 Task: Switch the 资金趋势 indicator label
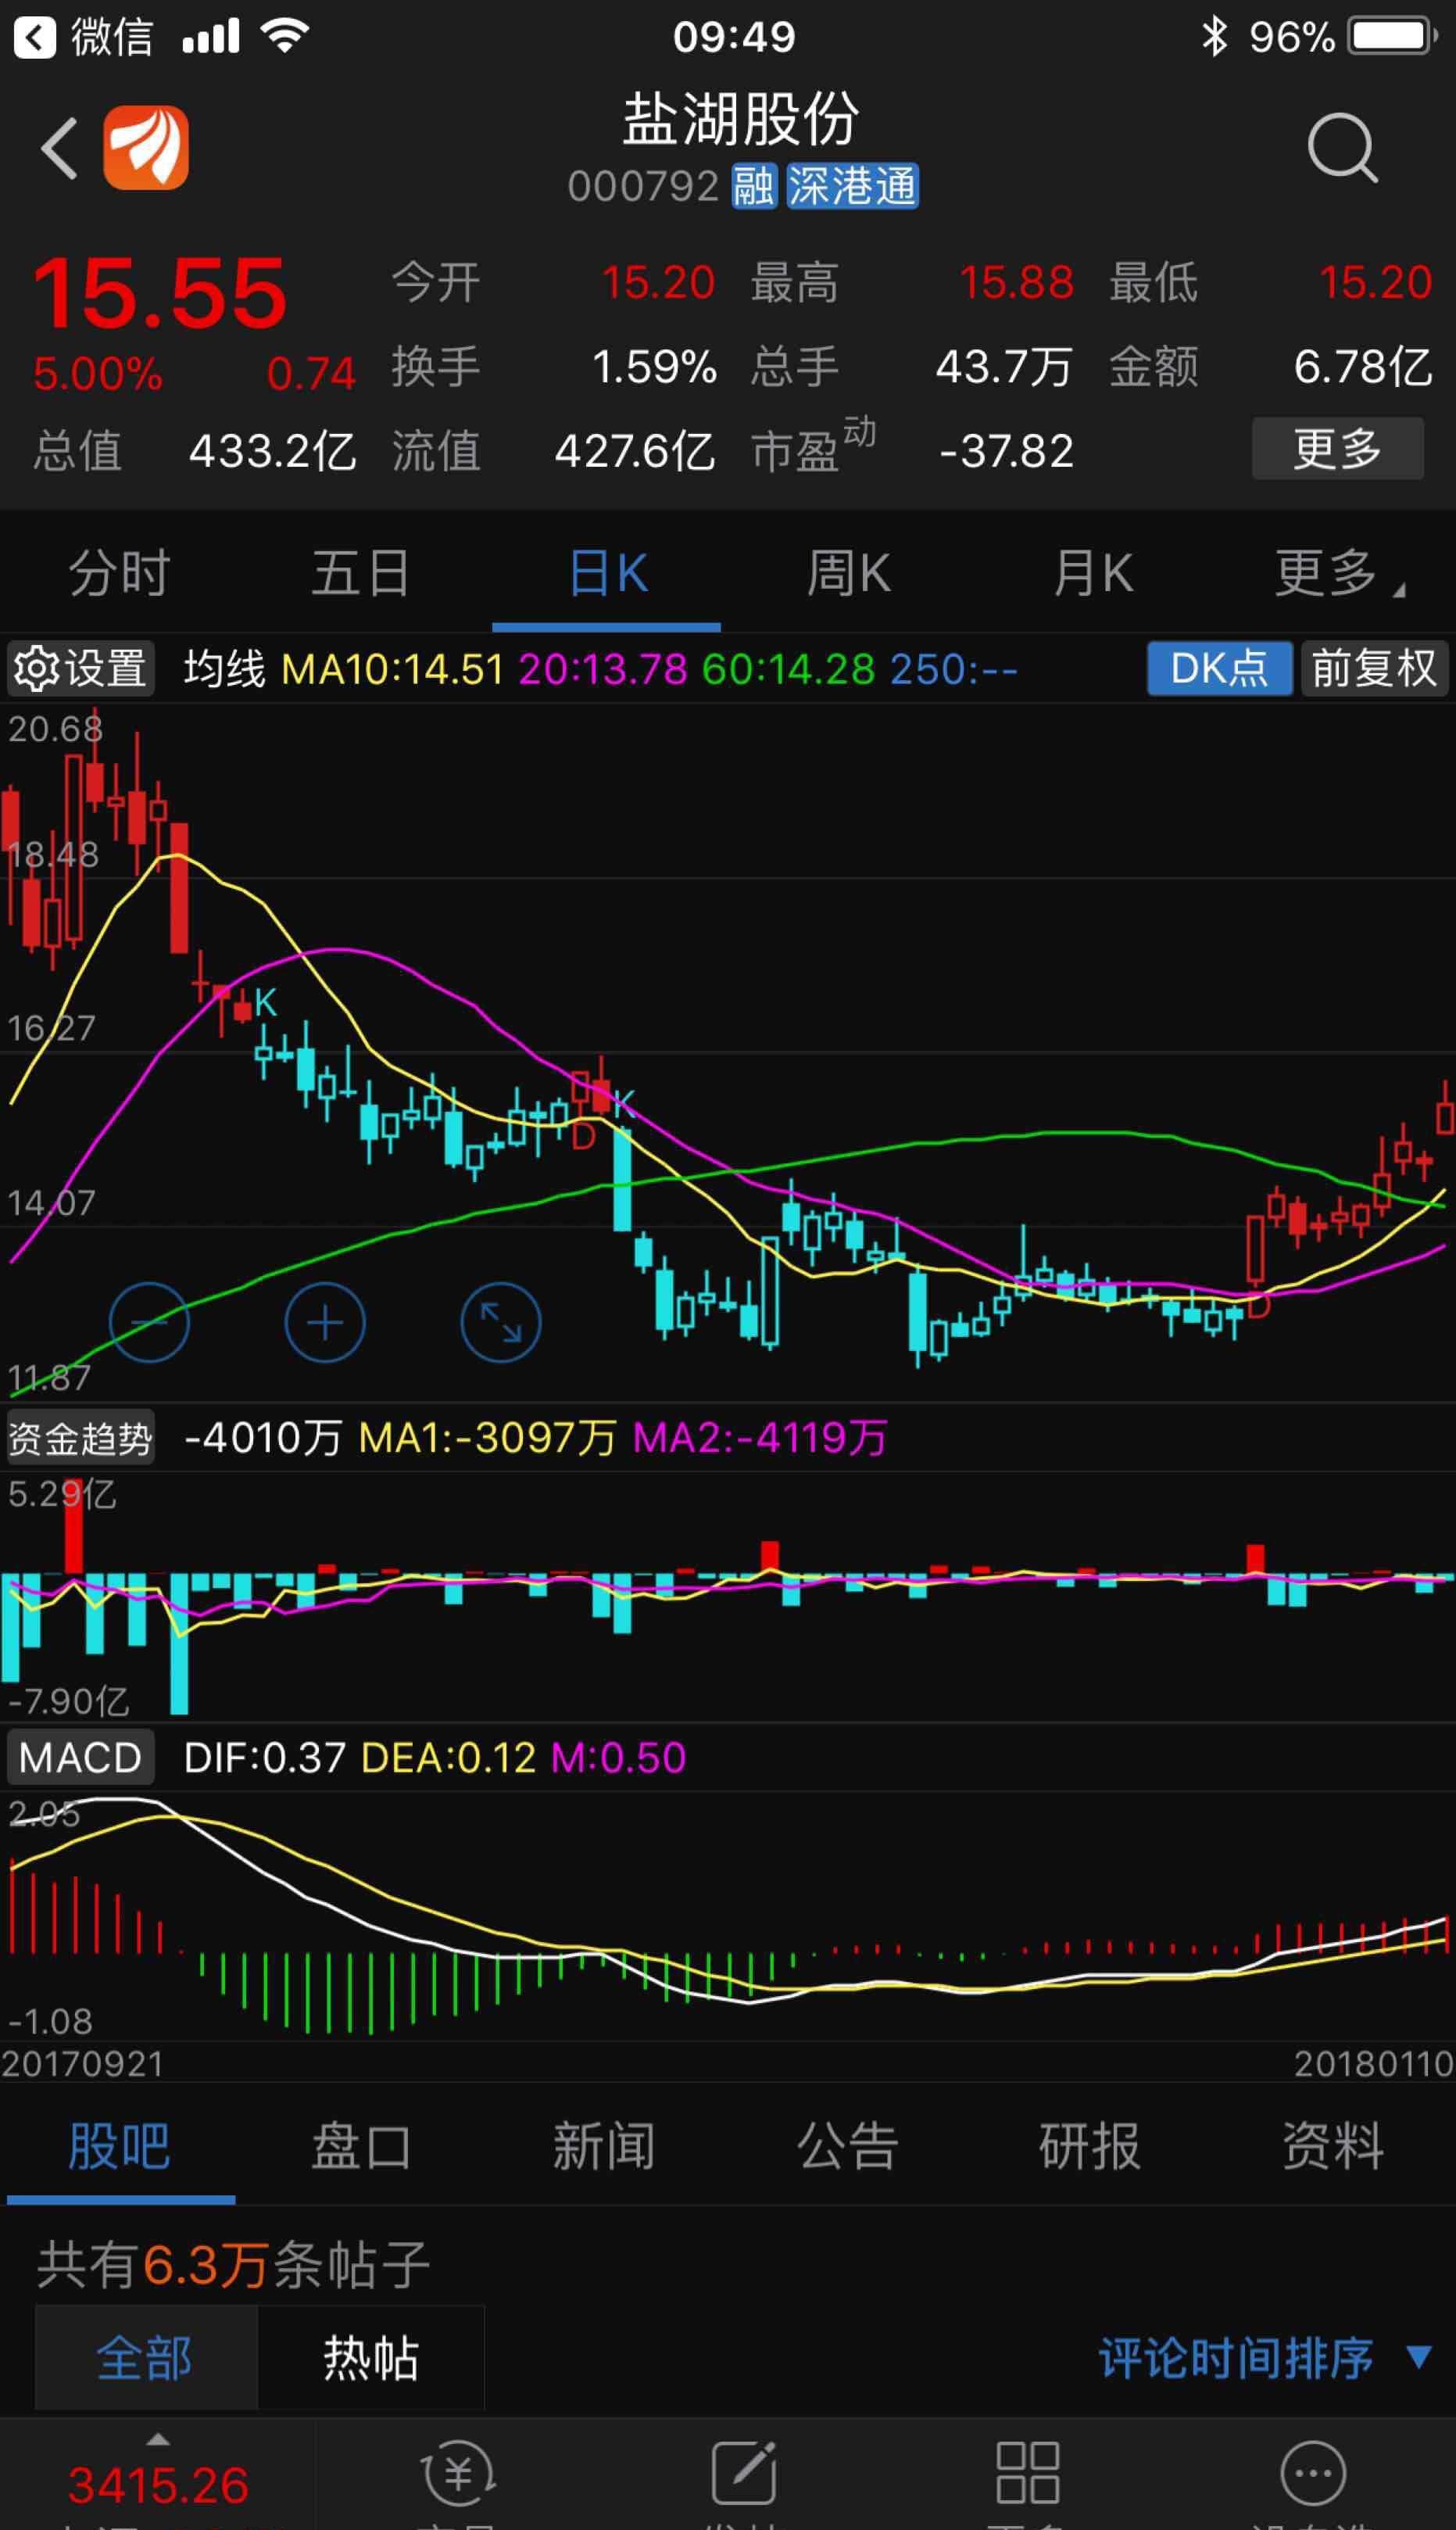[80, 1439]
